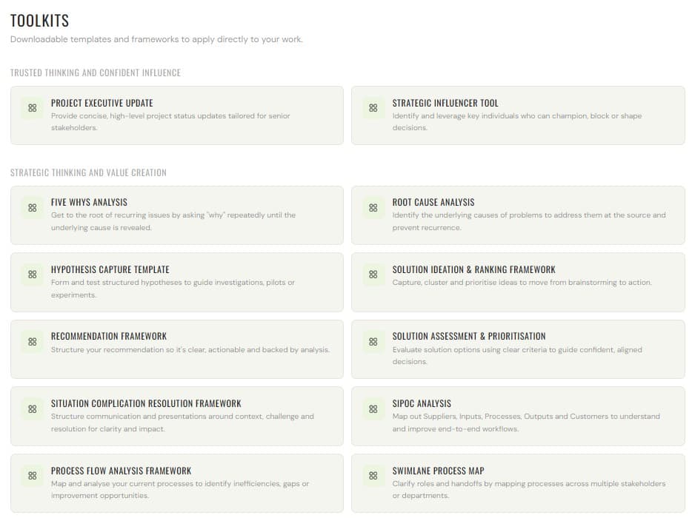
Task: Click the Five Whys Analysis description text
Action: click(173, 221)
